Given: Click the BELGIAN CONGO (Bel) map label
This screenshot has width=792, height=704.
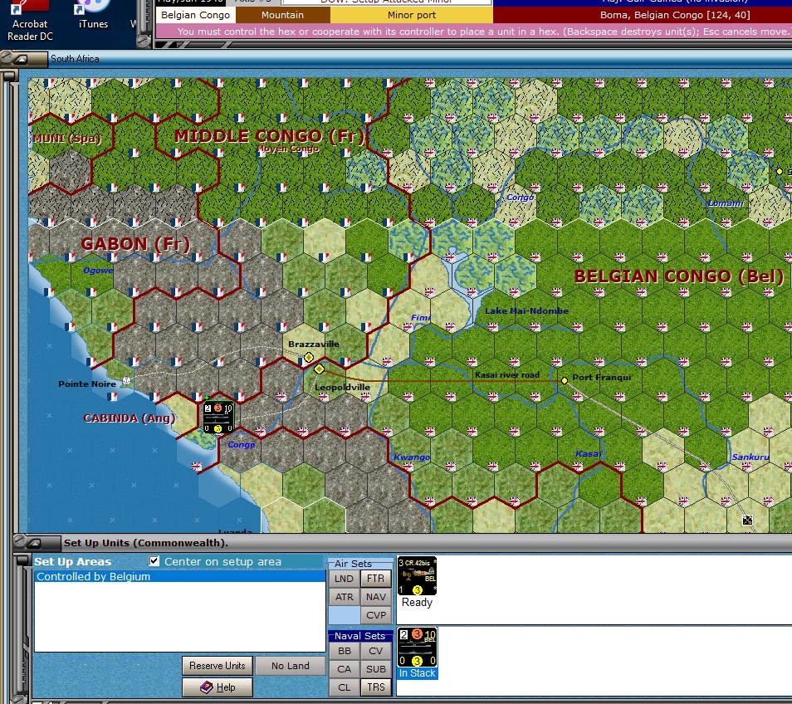Looking at the screenshot, I should pos(679,276).
